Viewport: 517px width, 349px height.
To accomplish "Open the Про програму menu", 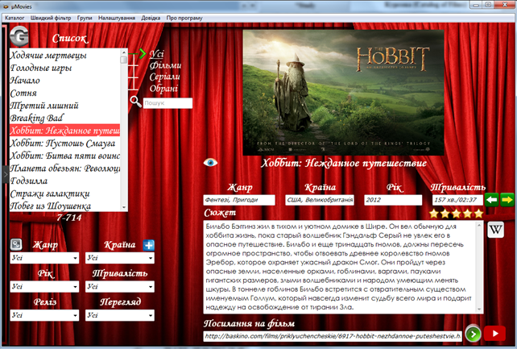I will (x=184, y=18).
